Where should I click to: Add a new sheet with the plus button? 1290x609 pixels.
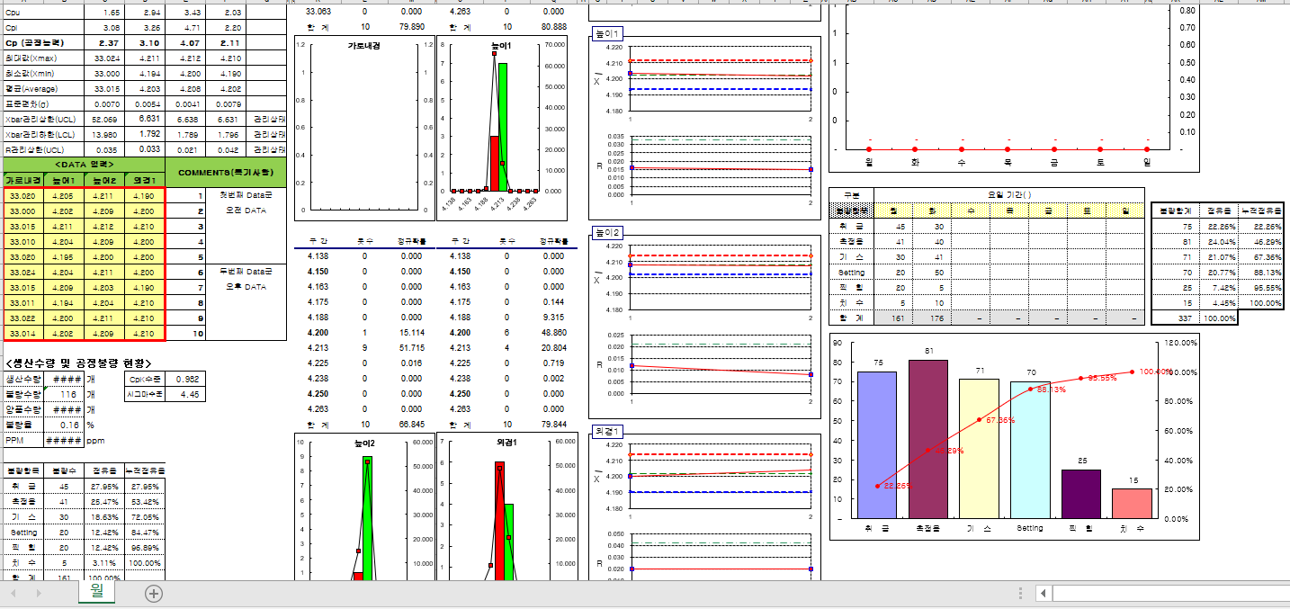[x=154, y=594]
